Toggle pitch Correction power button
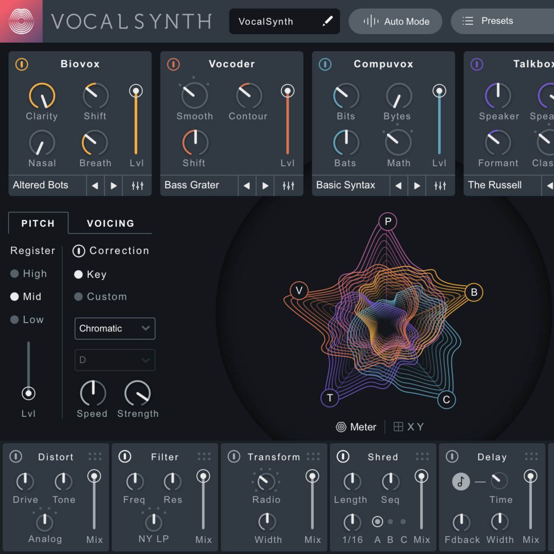The height and width of the screenshot is (554, 554). click(x=78, y=251)
